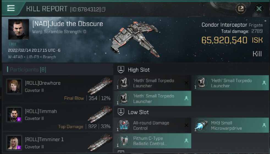Click Orewhore's pilot portrait
The image size is (270, 154).
click(14, 87)
